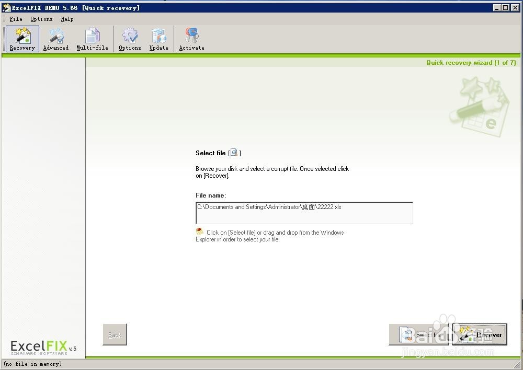Image resolution: width=523 pixels, height=370 pixels.
Task: Minimize the ExcelFIX window
Action: point(497,8)
